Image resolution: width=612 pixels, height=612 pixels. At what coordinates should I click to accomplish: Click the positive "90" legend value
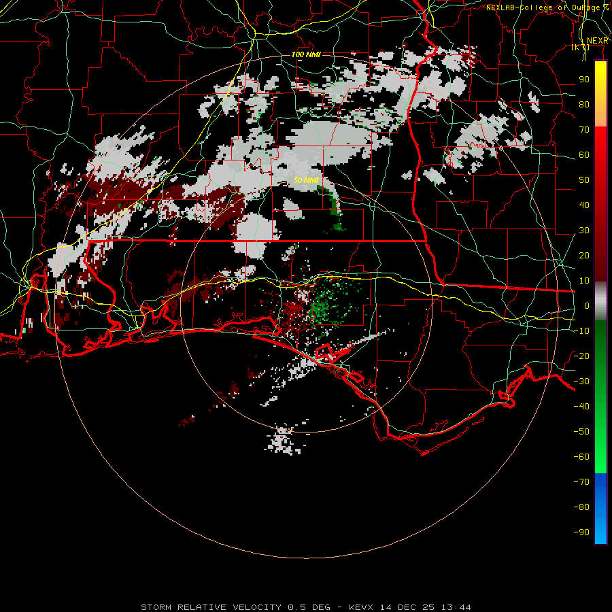[584, 80]
